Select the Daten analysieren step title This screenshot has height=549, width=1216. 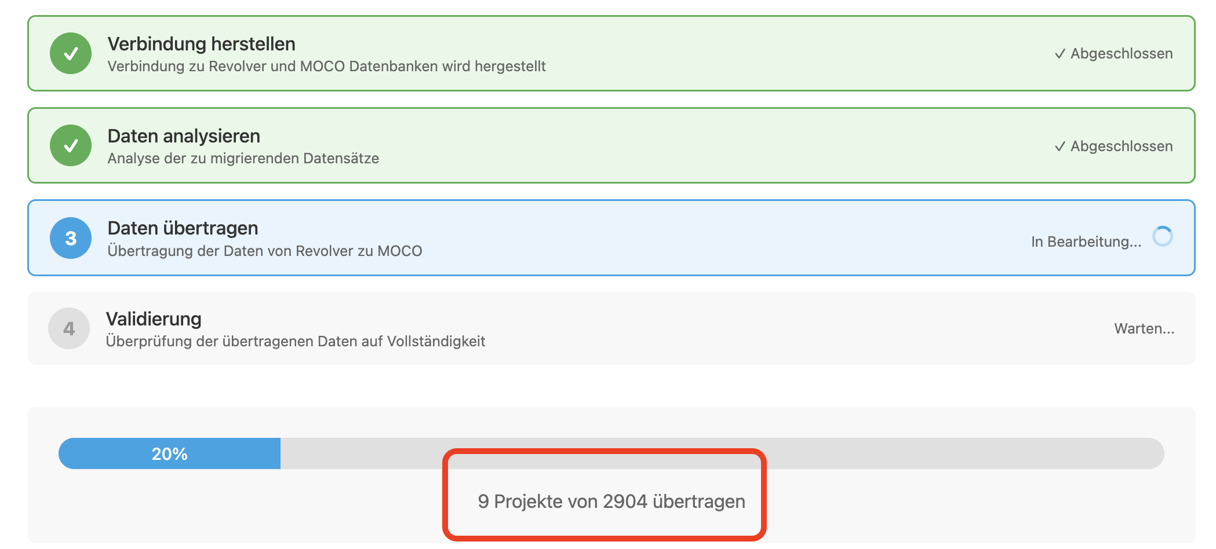[x=184, y=136]
